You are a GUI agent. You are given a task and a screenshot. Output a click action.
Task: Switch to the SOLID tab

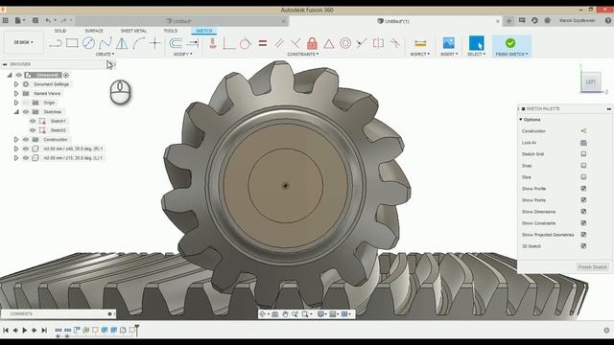60,31
